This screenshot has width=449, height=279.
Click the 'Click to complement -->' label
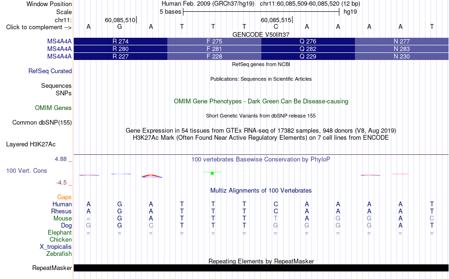(x=39, y=27)
